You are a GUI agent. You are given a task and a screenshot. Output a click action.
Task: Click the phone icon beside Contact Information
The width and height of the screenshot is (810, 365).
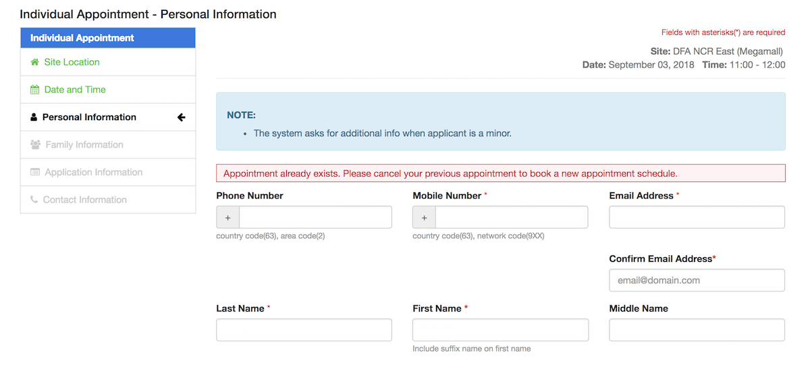(x=34, y=200)
